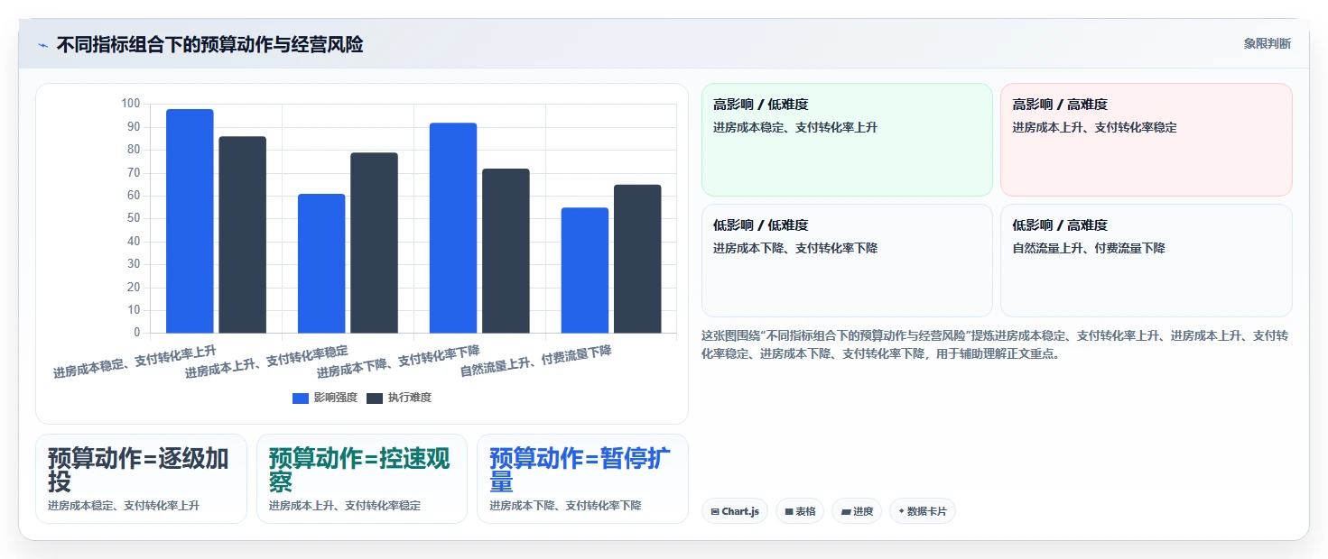The height and width of the screenshot is (559, 1328).
Task: Click the dark bar for 进房成本上升、支付转化率稳定
Action: click(375, 243)
